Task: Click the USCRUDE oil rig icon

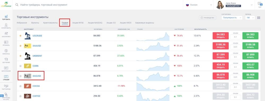Action: pyautogui.click(x=28, y=36)
